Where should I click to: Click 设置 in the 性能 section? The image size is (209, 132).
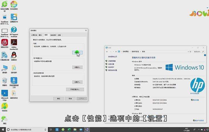click(x=77, y=53)
